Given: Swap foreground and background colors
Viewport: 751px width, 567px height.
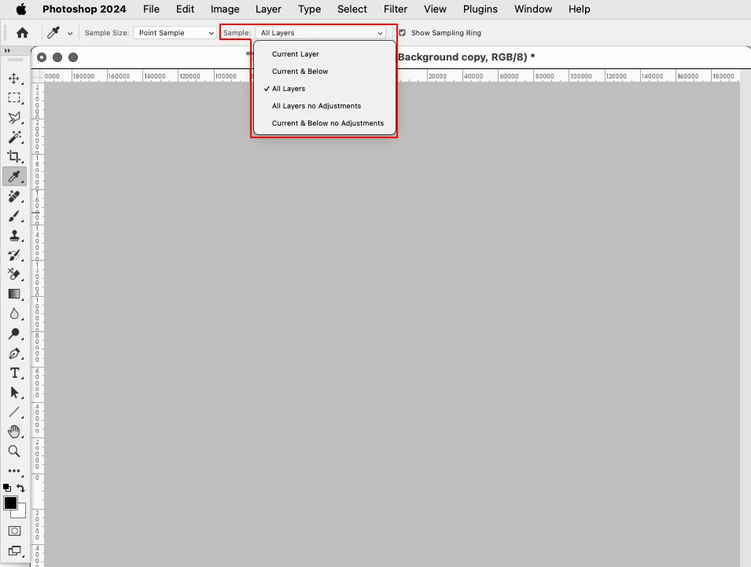Looking at the screenshot, I should tap(20, 488).
